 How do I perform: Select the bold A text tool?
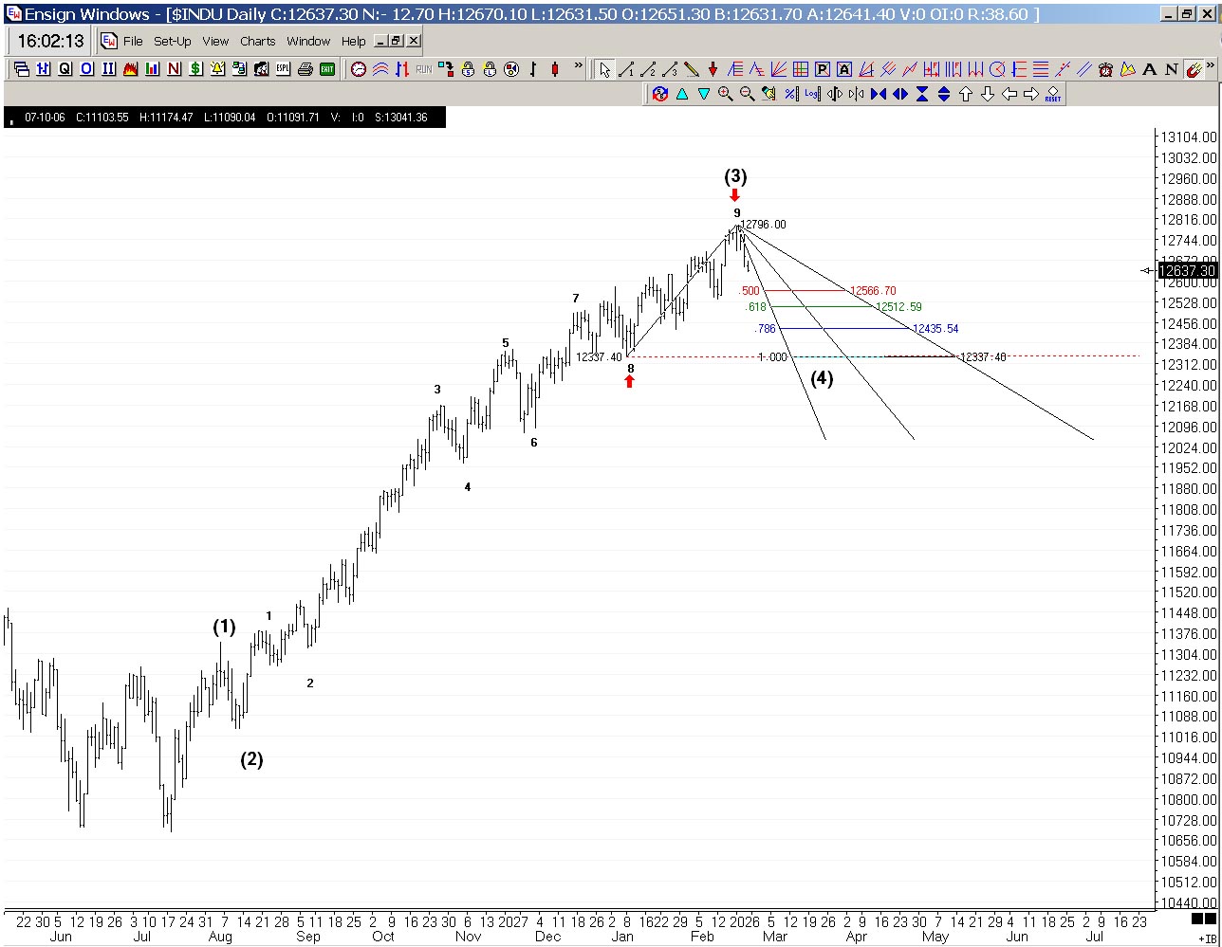coord(1150,69)
